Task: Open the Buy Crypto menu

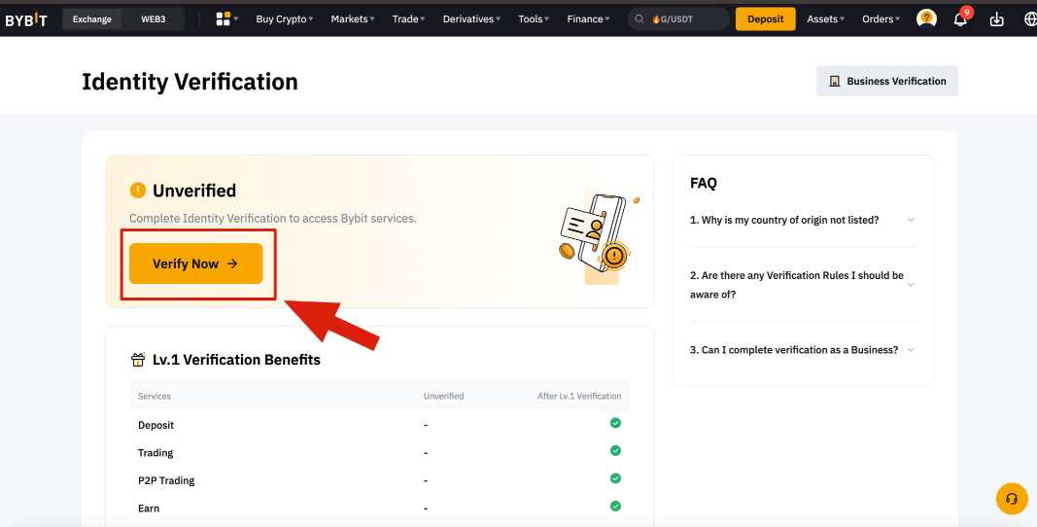Action: pos(285,19)
